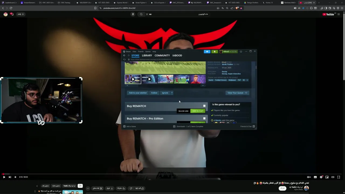Open Steam account dropdown IAbooD

pos(228,51)
